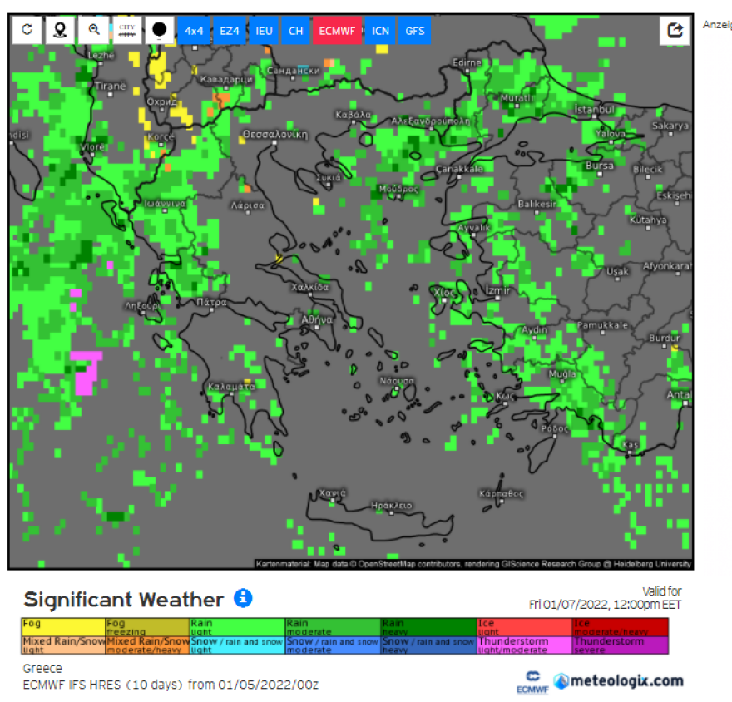Click the blue info icon beside Significant Weather
This screenshot has height=702, width=732.
click(x=243, y=598)
